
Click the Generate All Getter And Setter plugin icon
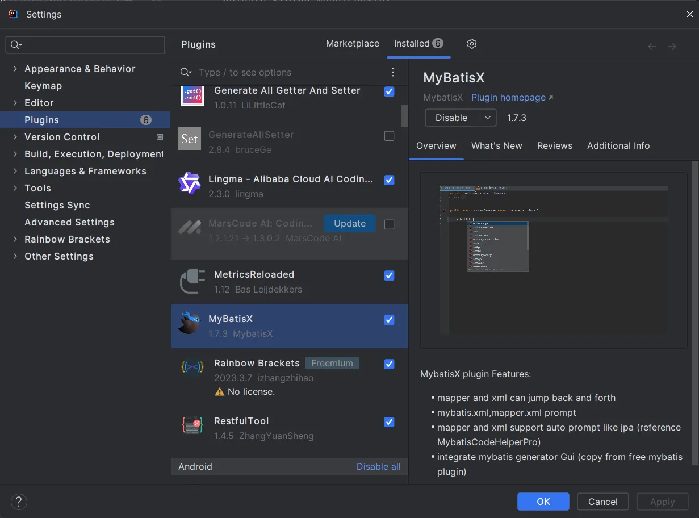192,94
